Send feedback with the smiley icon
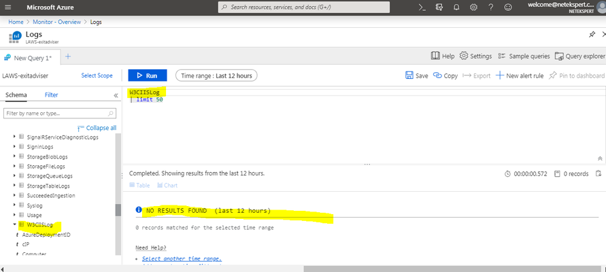 (x=508, y=7)
